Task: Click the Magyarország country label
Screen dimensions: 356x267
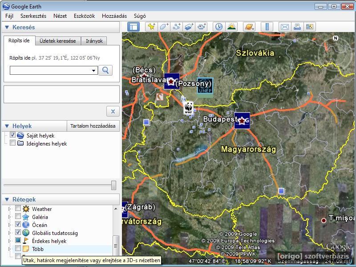Action: [x=248, y=149]
